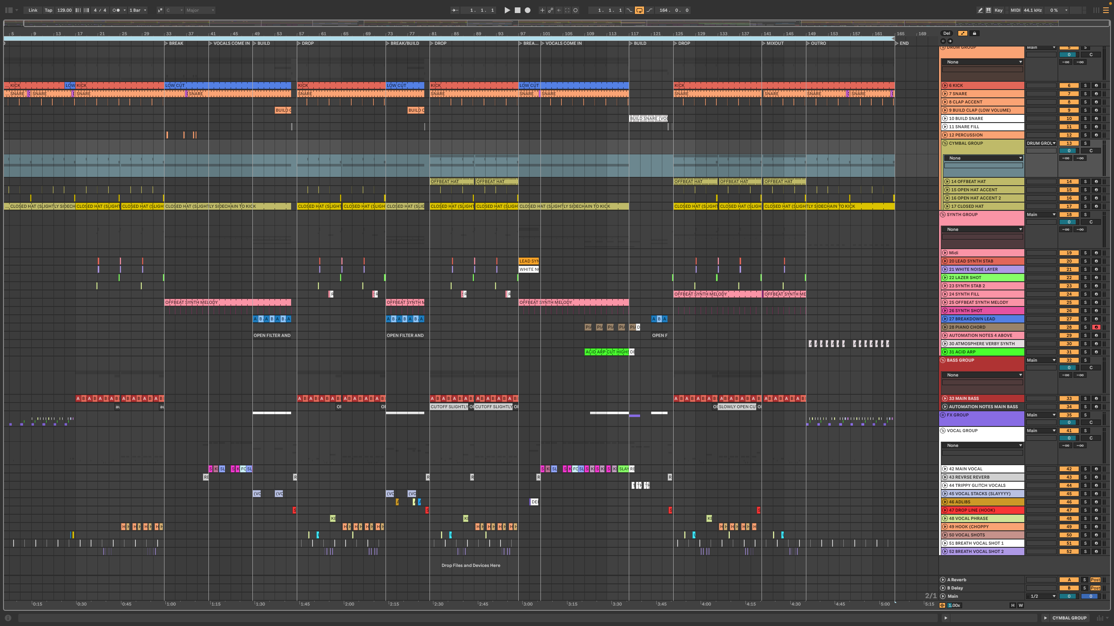Click the Link button

coord(33,10)
